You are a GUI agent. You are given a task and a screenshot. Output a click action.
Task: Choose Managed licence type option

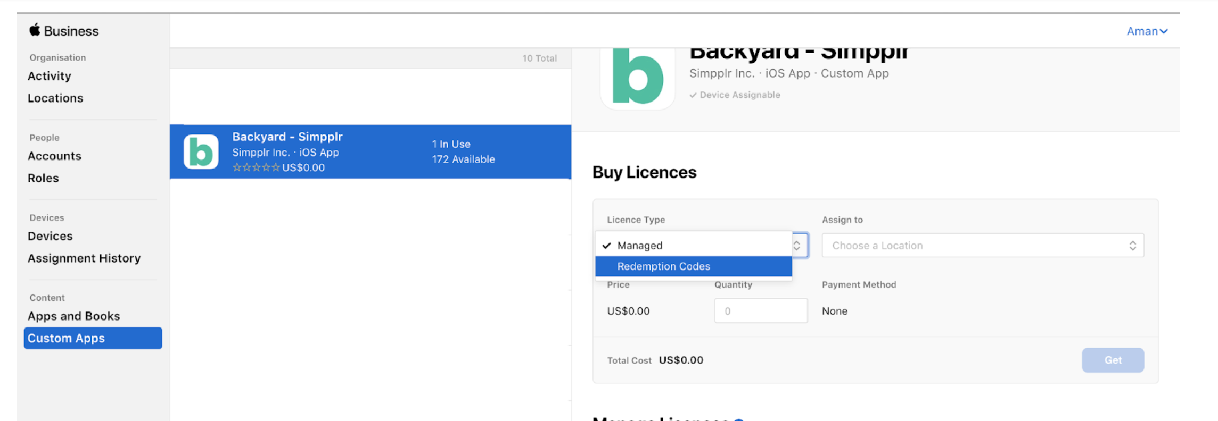click(x=694, y=246)
